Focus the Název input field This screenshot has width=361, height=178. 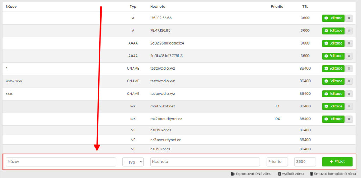click(x=61, y=162)
